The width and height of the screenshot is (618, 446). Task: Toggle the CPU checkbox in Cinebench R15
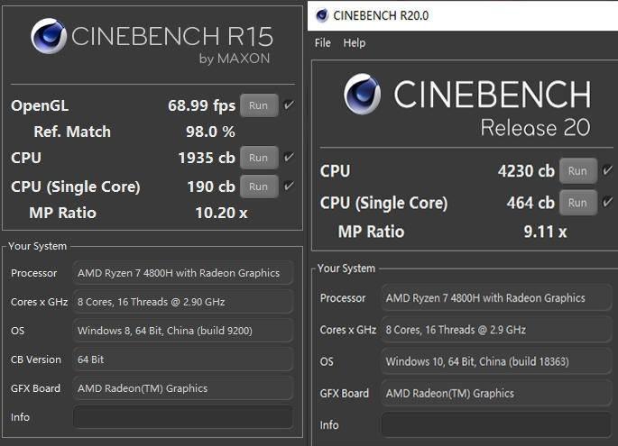click(289, 158)
